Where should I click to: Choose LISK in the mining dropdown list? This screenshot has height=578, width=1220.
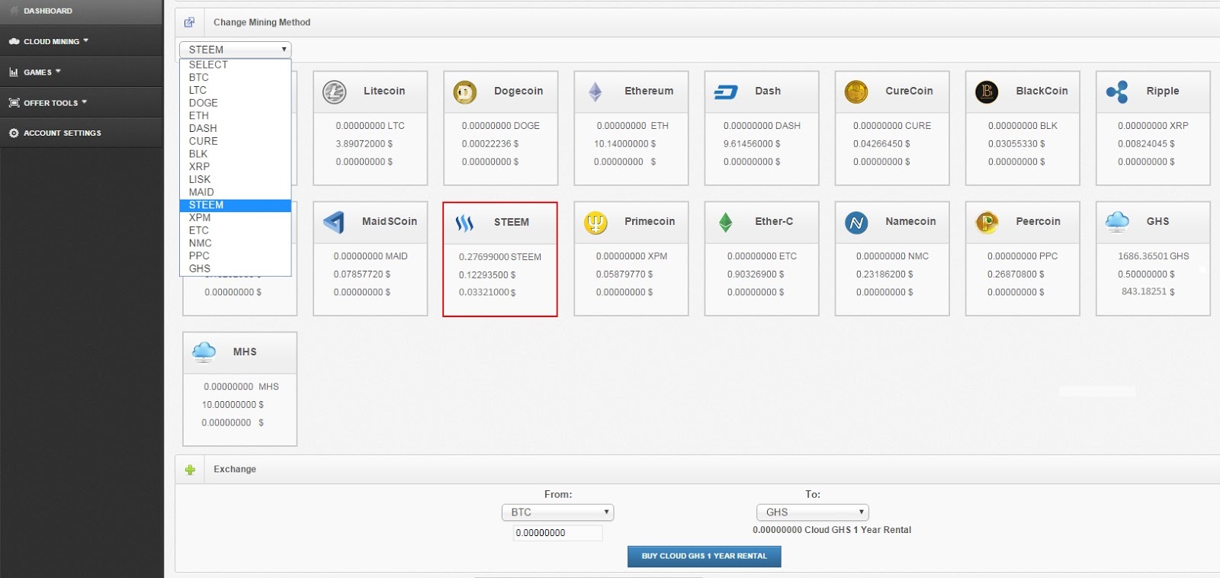pos(236,179)
